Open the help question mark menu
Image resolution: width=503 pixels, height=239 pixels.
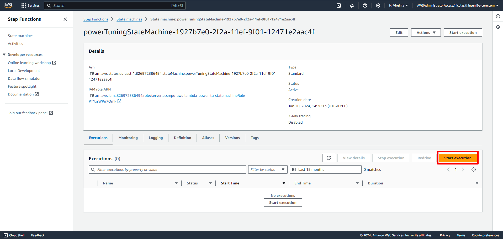click(x=365, y=6)
